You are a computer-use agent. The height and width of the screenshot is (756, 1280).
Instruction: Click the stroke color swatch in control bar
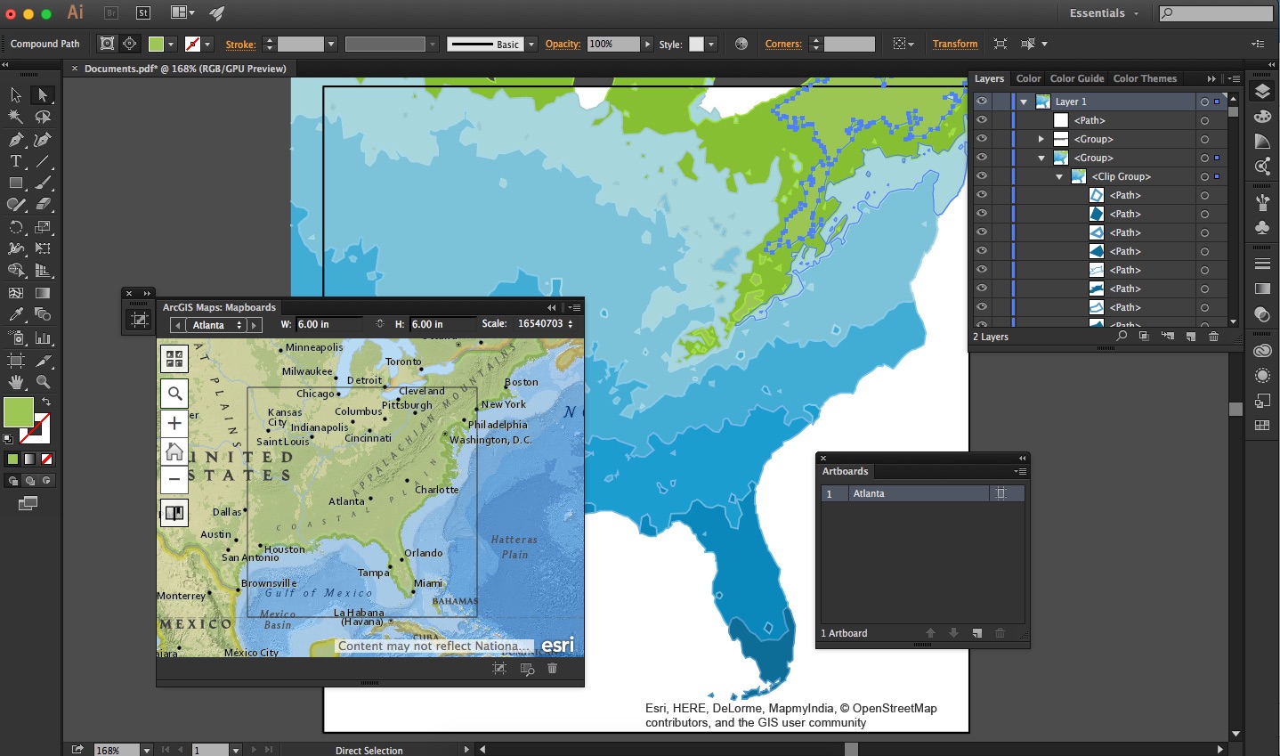coord(192,44)
